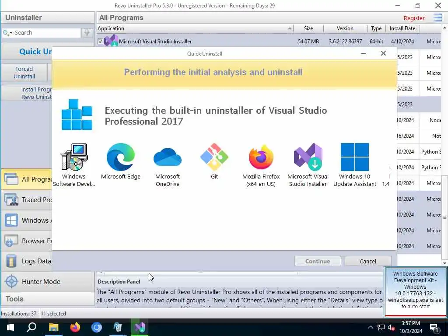The height and width of the screenshot is (336, 448).
Task: Click the Microsoft OneDrive cloud icon
Action: pos(168,157)
